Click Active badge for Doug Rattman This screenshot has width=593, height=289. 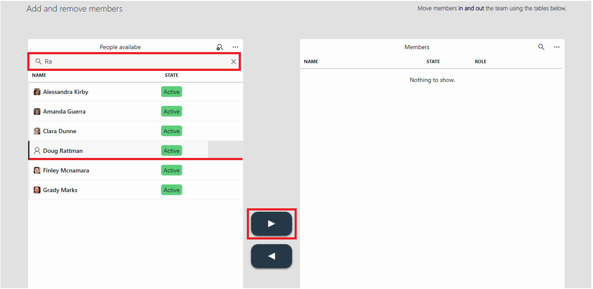pos(171,151)
